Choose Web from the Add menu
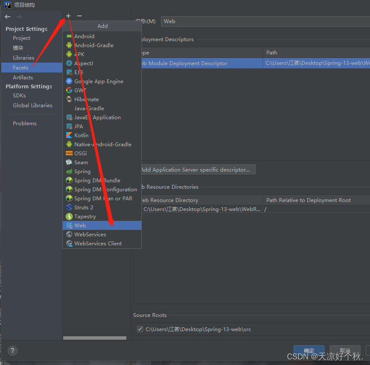Viewport: 370px width, 365px height. coord(102,225)
